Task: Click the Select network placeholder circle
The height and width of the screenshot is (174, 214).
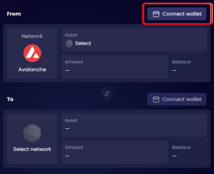Action: point(32,133)
